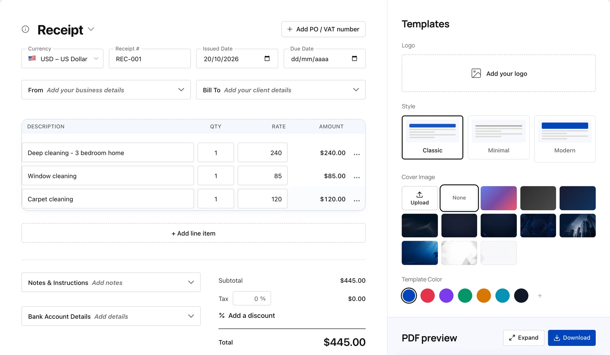Open options menu for Window cleaning row

(x=357, y=177)
